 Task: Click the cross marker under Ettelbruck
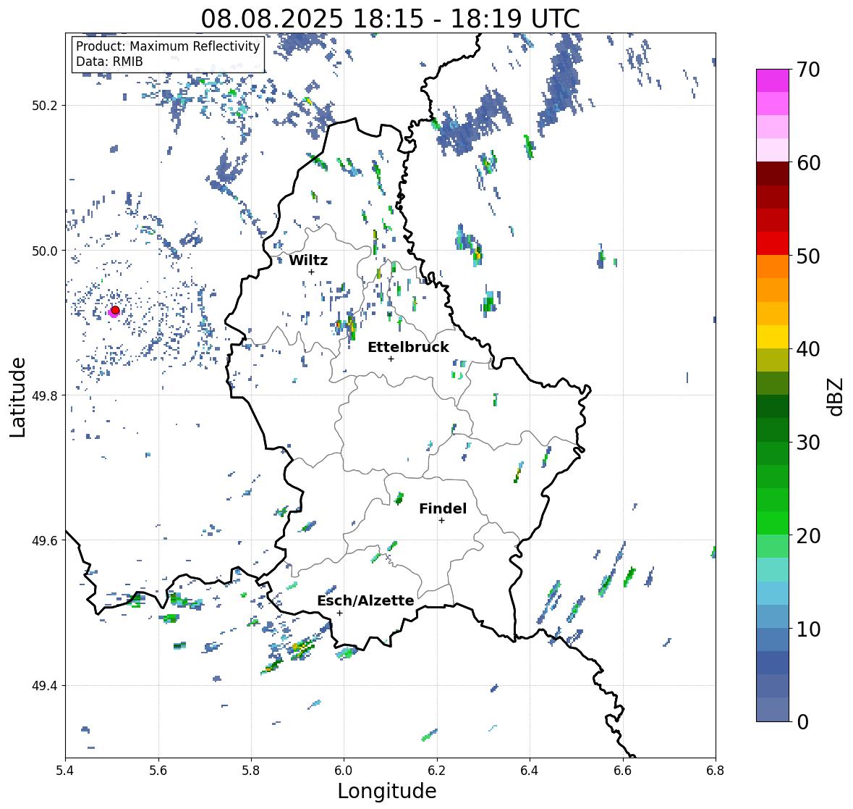(391, 359)
